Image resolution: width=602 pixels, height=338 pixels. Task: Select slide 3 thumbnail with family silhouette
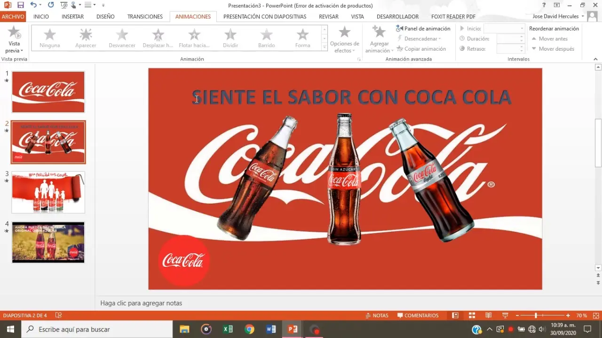point(48,192)
